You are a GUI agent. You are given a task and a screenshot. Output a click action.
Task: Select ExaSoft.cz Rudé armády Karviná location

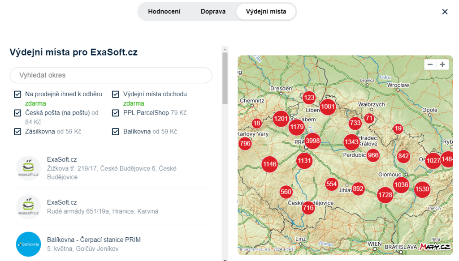111,207
